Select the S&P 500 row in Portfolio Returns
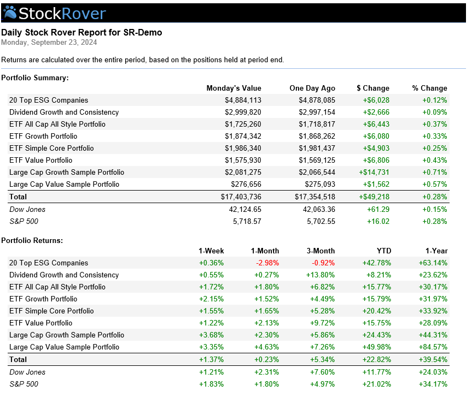Viewport: 472px width, 397px height. click(229, 384)
